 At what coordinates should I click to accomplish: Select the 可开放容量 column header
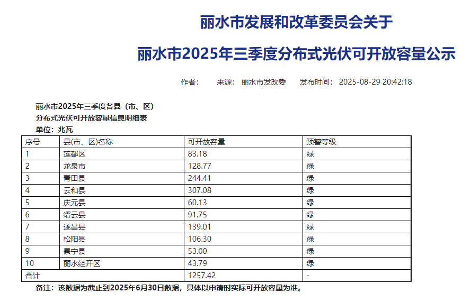(x=207, y=142)
